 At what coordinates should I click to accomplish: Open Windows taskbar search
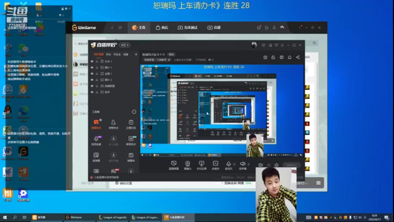15,217
